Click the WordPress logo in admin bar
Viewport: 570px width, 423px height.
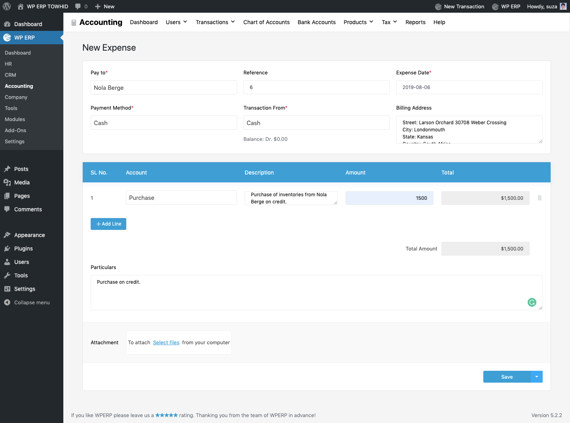(x=7, y=6)
